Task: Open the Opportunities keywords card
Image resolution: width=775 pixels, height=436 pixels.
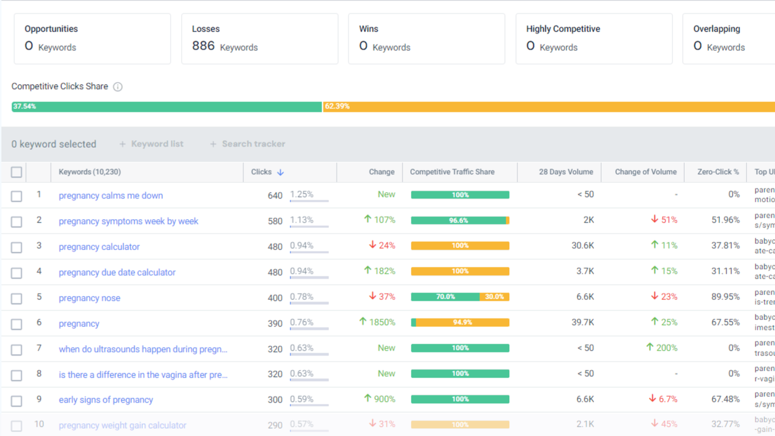Action: [x=93, y=39]
